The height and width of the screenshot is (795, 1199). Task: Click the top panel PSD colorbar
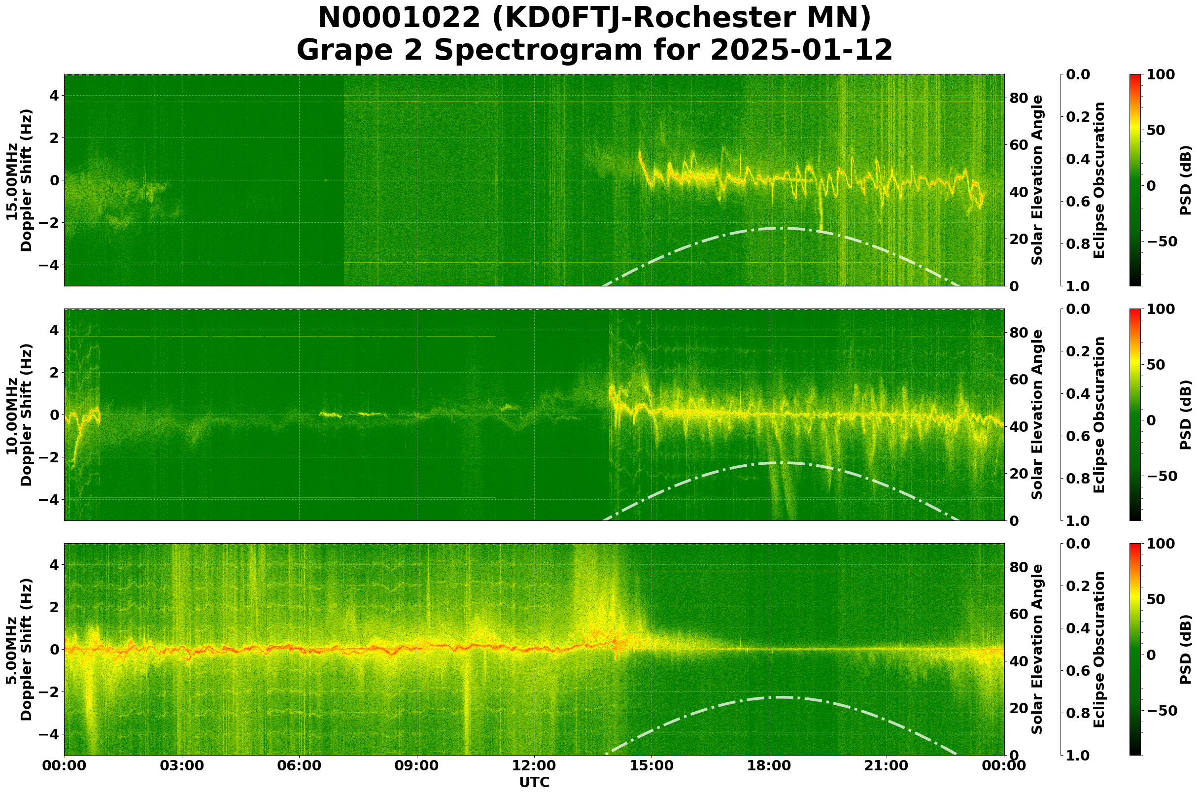pos(1135,180)
